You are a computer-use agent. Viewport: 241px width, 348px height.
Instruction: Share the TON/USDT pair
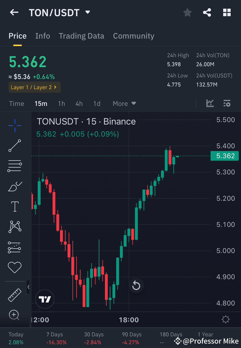pos(207,12)
